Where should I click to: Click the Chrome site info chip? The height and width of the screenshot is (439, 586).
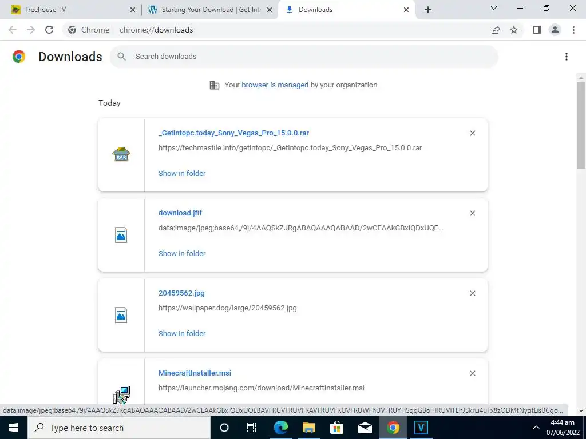coord(89,30)
